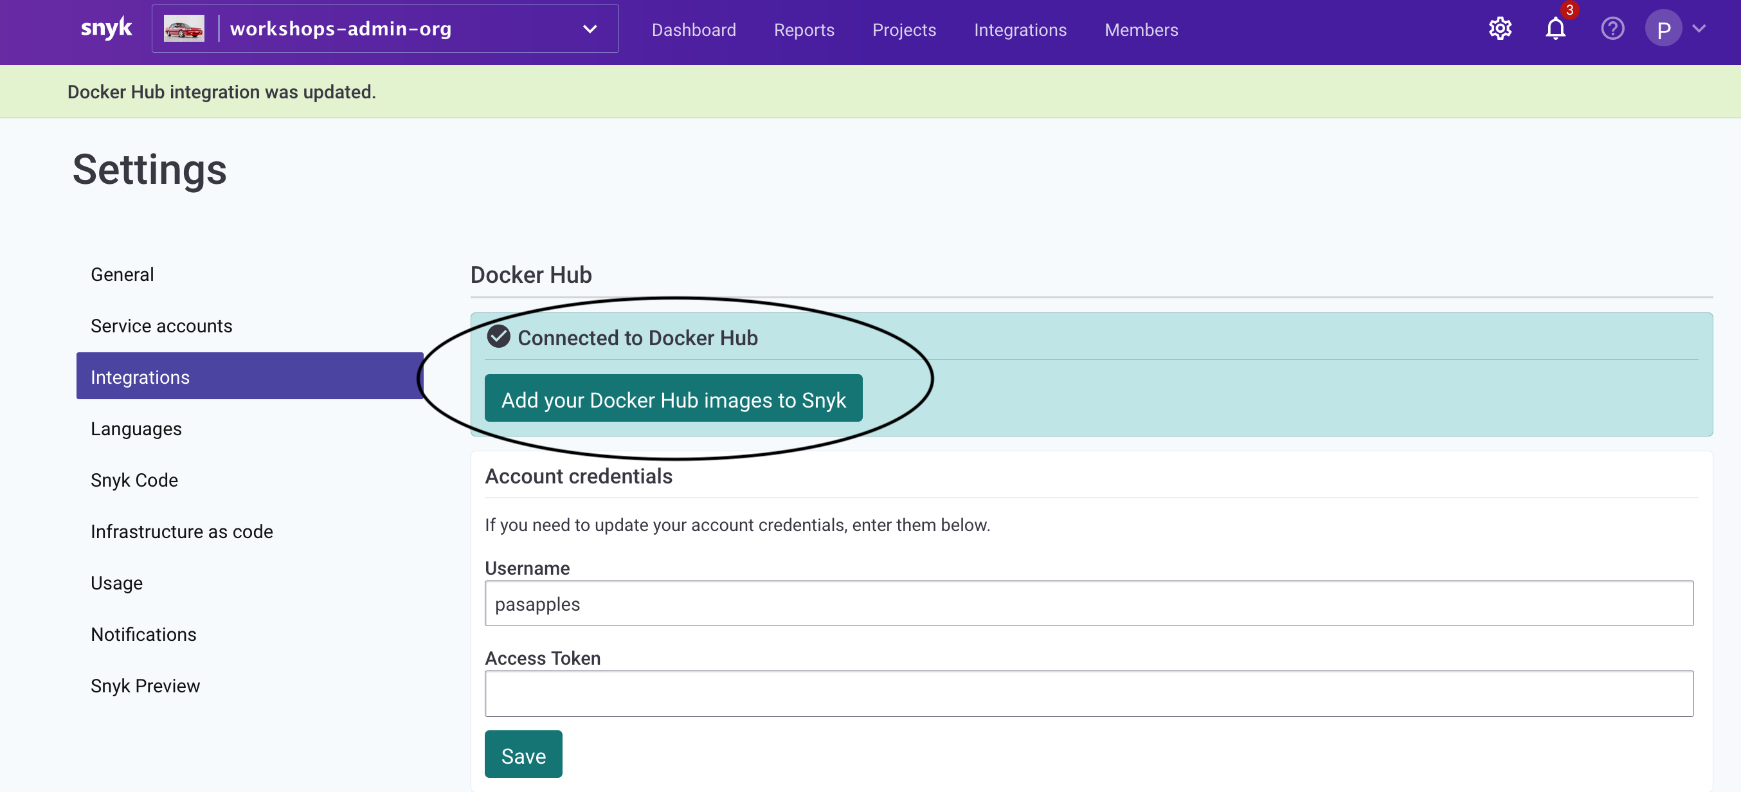
Task: Click Add your Docker Hub images to Snyk
Action: 673,399
